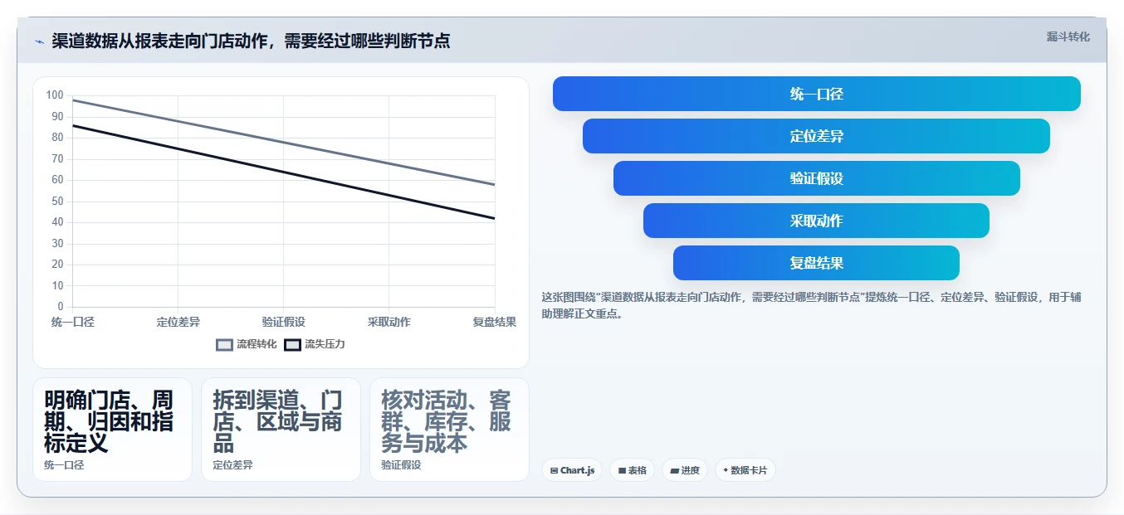Click the description paragraph starting 这张图围绕

811,305
